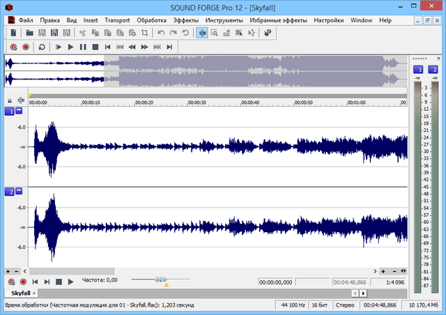Click the 44 100 Hz sample rate field
The image size is (446, 315).
pos(292,305)
